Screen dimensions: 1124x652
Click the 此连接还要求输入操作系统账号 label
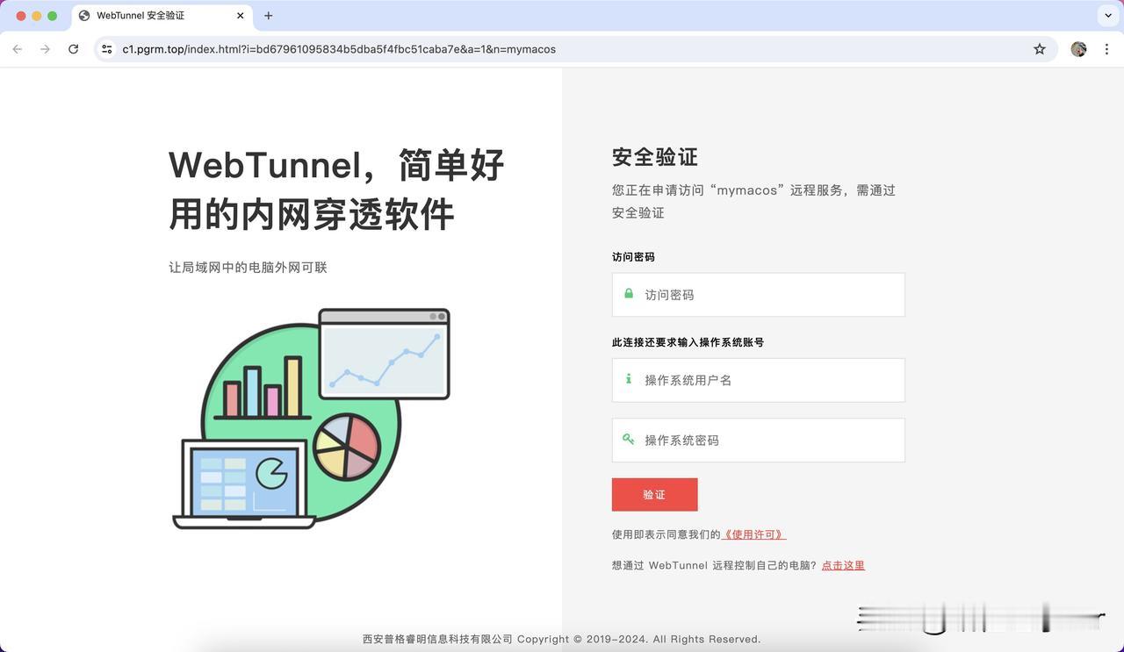click(x=688, y=342)
